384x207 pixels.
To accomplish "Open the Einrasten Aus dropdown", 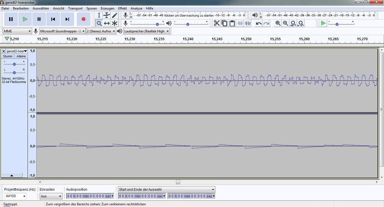I will (x=51, y=196).
